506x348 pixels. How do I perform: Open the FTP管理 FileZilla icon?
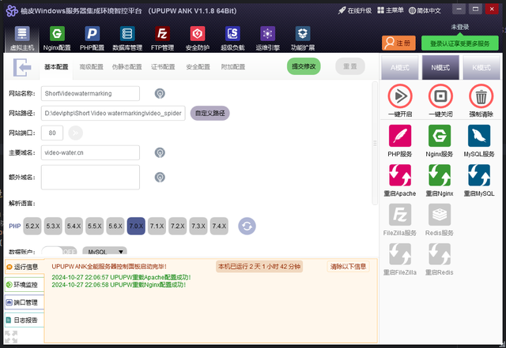pos(162,35)
